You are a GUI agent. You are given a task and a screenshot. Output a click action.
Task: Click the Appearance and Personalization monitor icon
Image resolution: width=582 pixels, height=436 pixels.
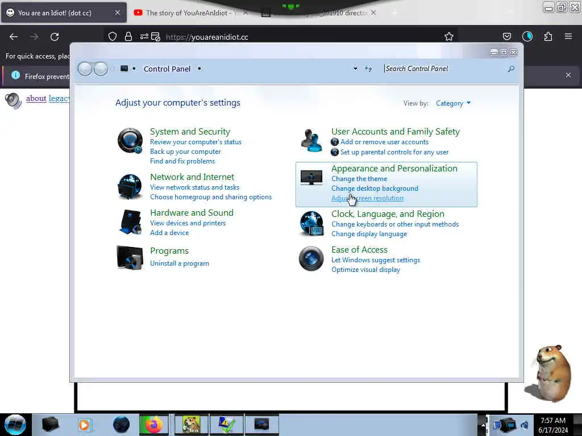coord(311,178)
